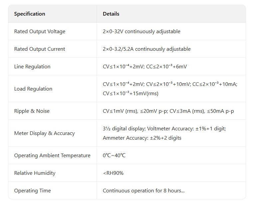Click the Ripple & Noise label
Image resolution: width=253 pixels, height=201 pixels.
[x=32, y=111]
